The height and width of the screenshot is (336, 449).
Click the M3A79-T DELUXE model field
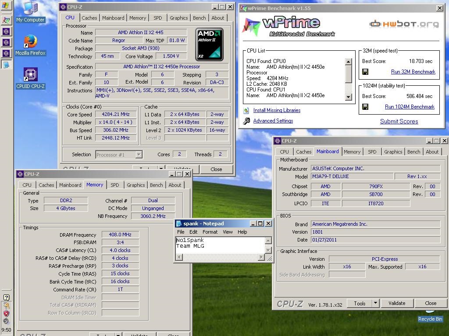(352, 176)
